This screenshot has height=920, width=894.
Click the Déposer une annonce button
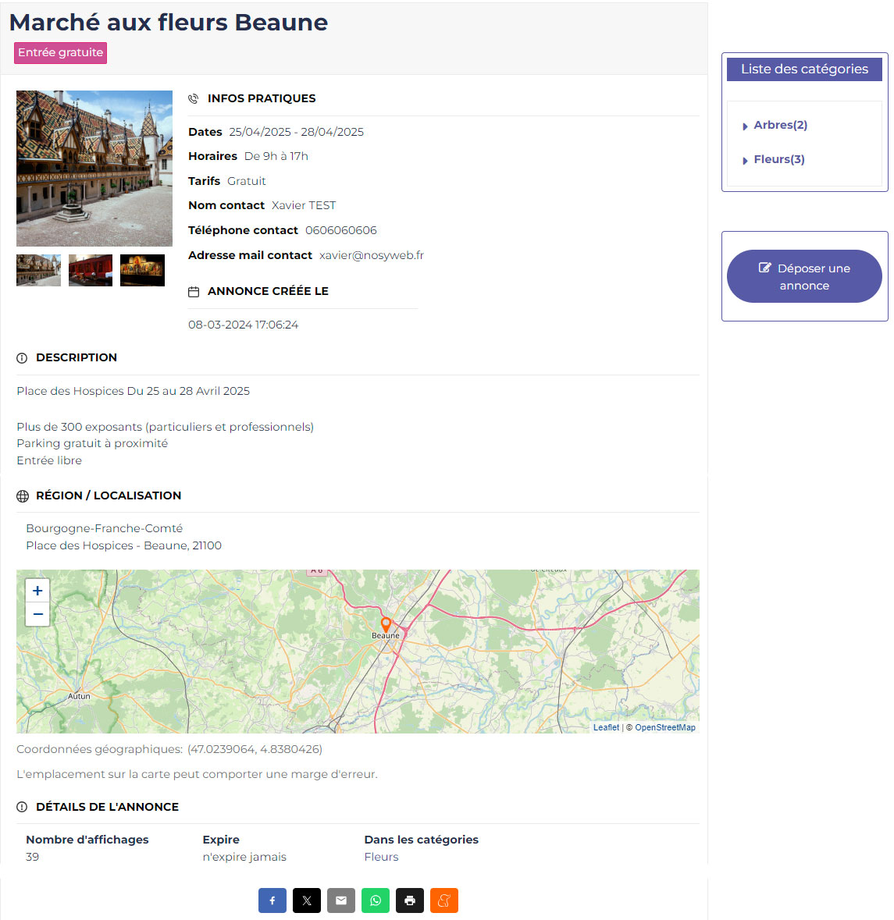804,276
